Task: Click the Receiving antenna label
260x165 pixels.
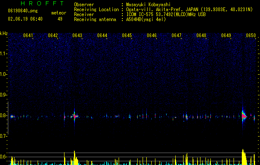Action: pos(95,19)
